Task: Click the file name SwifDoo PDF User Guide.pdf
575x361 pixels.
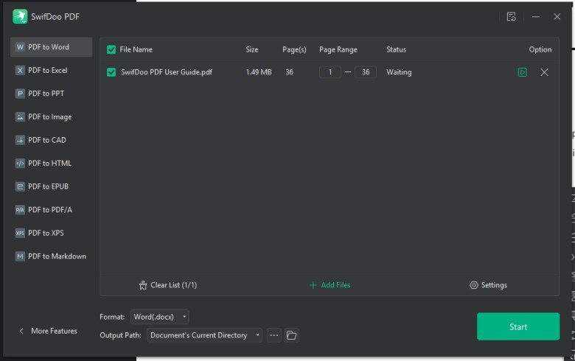Action: point(167,72)
